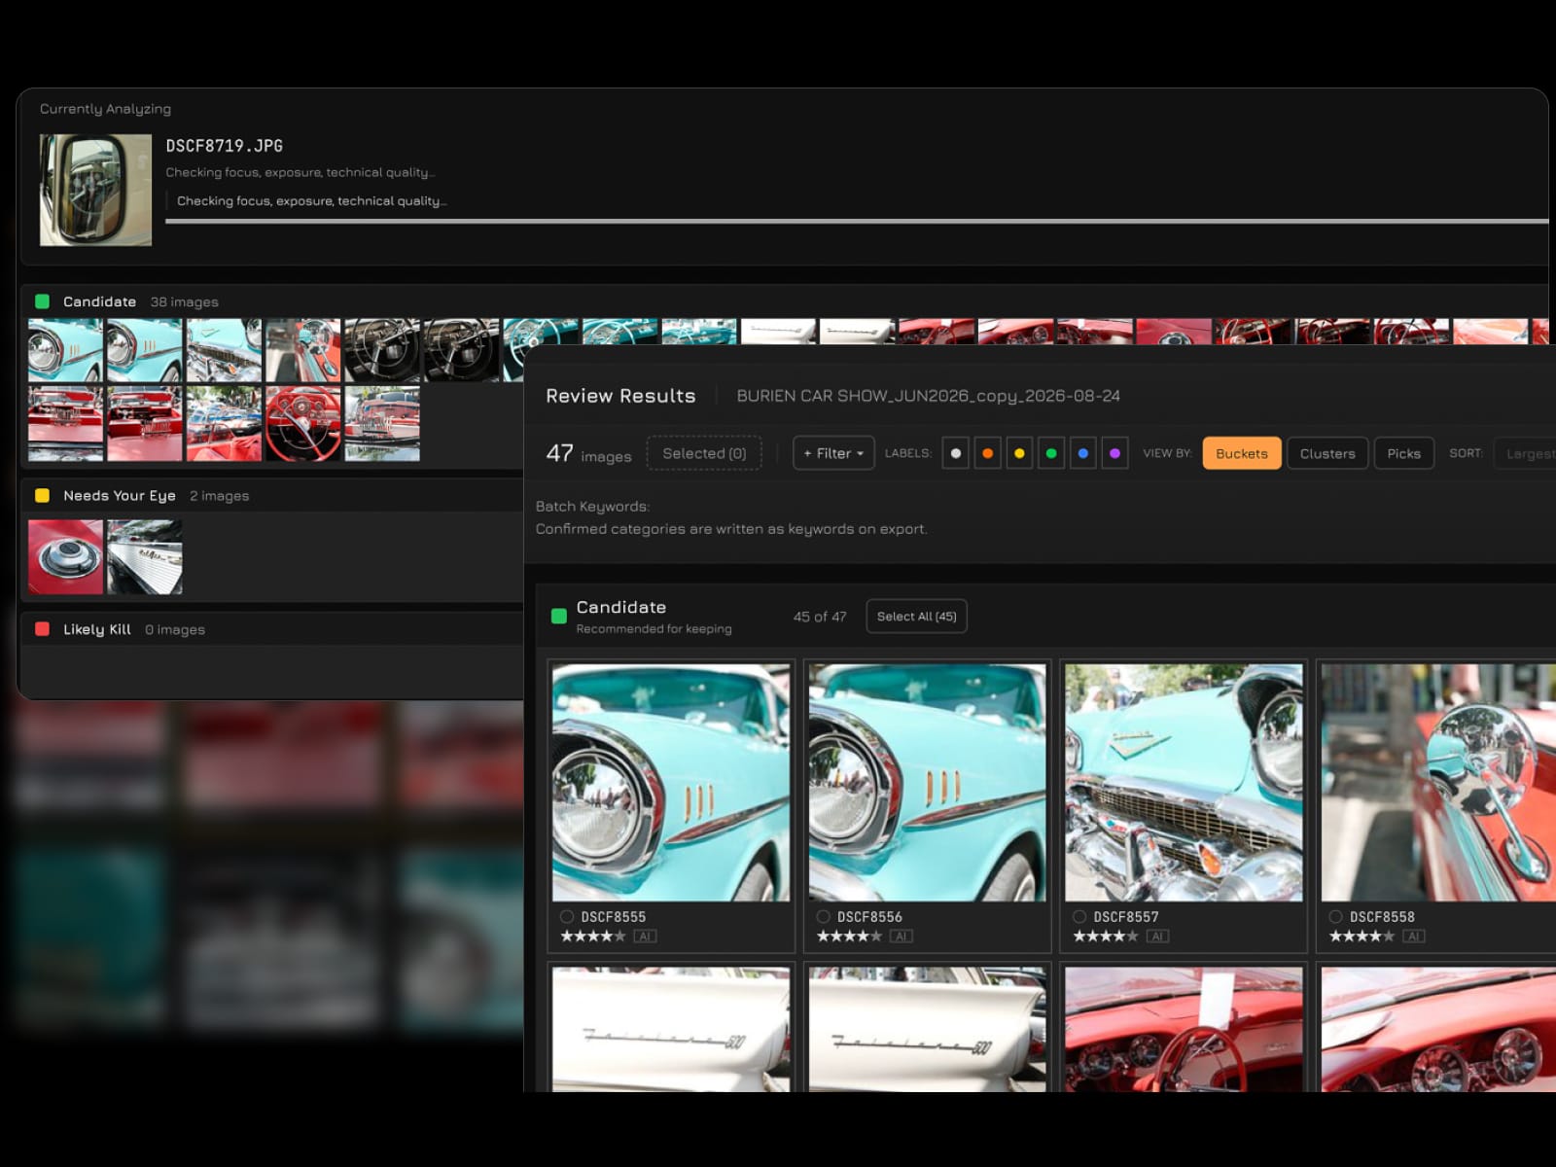This screenshot has height=1167, width=1556.
Task: Click the star rating under DSCF8558
Action: coord(1361,937)
